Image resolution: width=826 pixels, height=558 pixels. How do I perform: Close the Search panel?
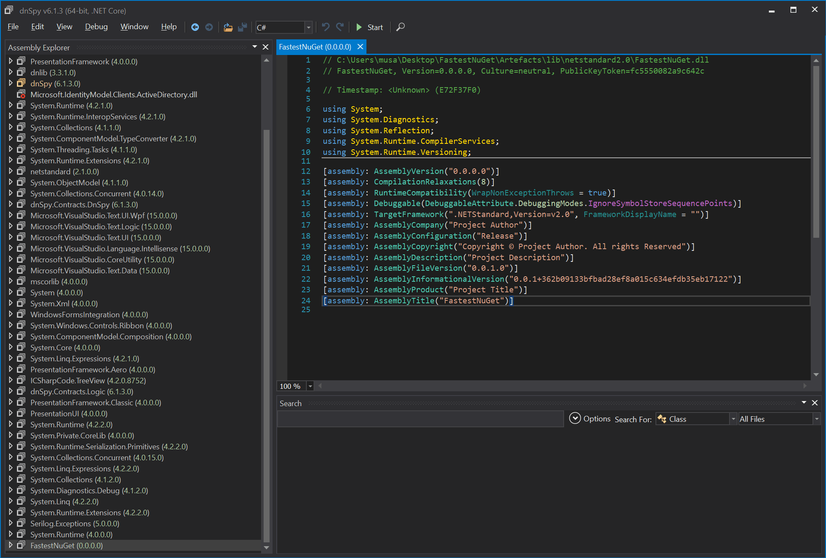815,403
